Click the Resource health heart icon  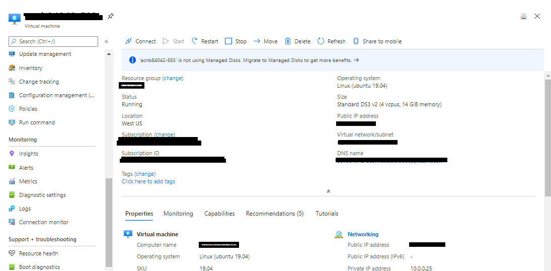[12, 253]
